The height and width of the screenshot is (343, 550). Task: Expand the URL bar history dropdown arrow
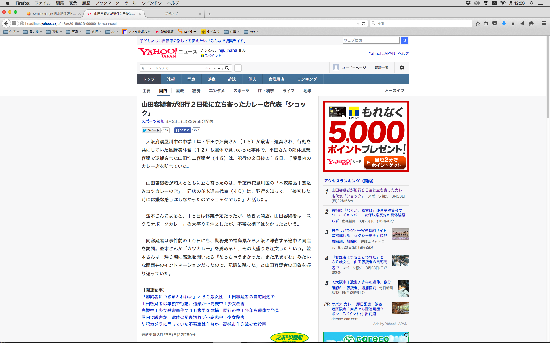coord(358,23)
